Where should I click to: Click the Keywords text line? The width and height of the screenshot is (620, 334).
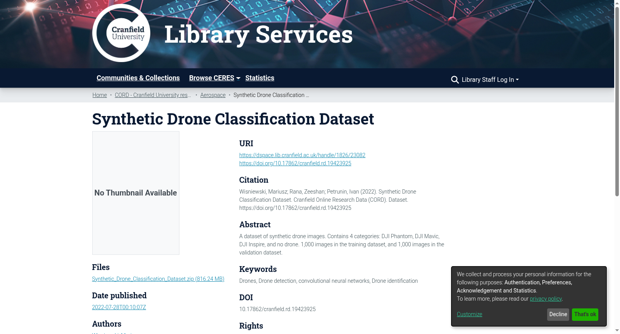329,281
